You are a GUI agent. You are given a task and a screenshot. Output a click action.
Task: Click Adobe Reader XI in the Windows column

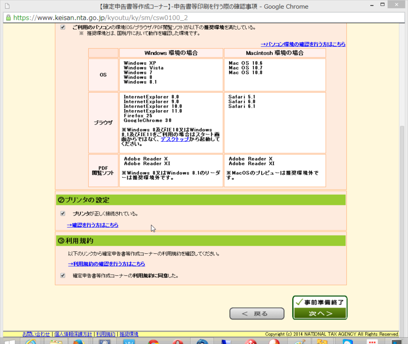click(147, 164)
